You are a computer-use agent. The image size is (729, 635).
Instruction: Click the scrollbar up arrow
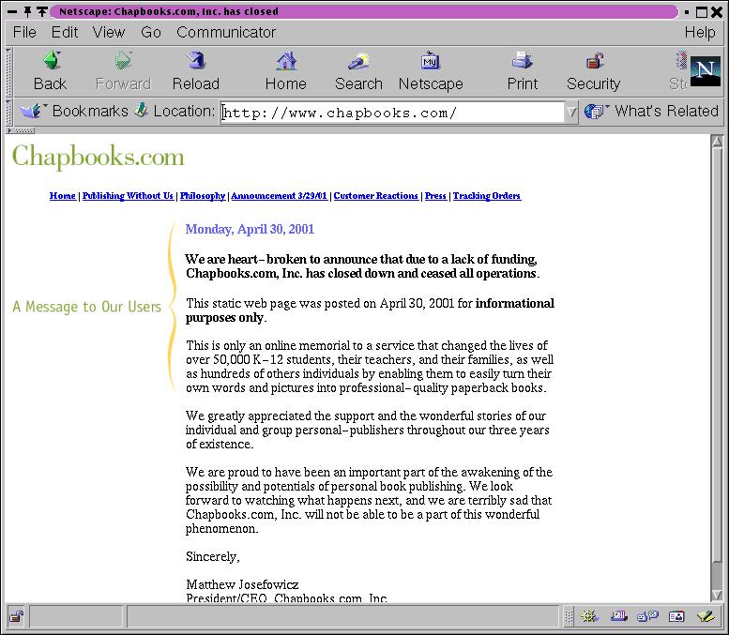coord(717,142)
